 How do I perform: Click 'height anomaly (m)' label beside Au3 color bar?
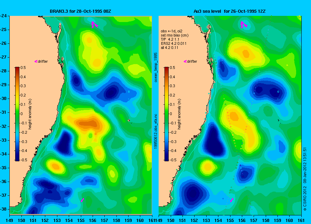pos(179,114)
